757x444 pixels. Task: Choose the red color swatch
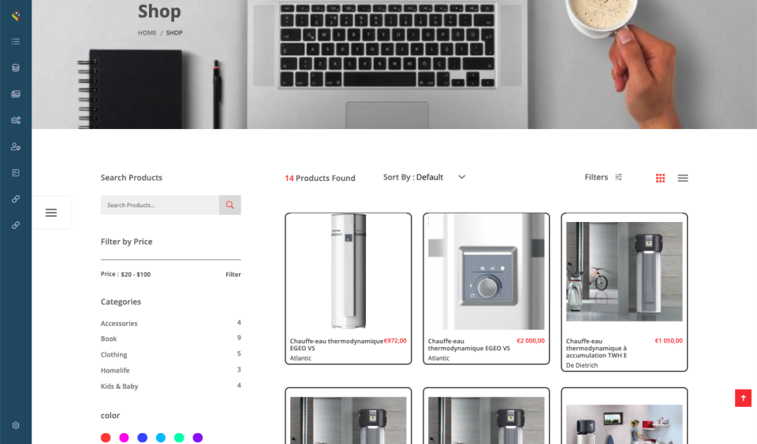click(106, 437)
